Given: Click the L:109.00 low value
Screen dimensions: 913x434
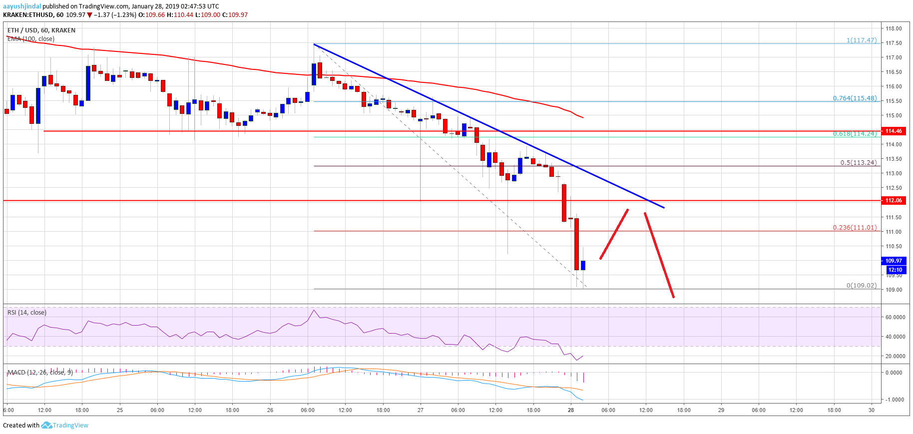Looking at the screenshot, I should click(x=208, y=15).
